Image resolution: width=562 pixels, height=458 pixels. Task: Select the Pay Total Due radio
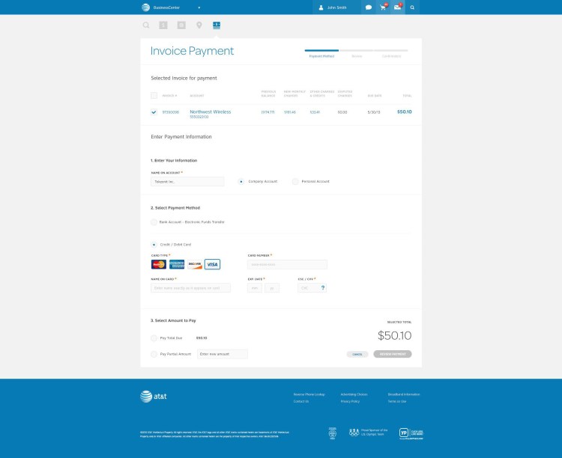154,338
